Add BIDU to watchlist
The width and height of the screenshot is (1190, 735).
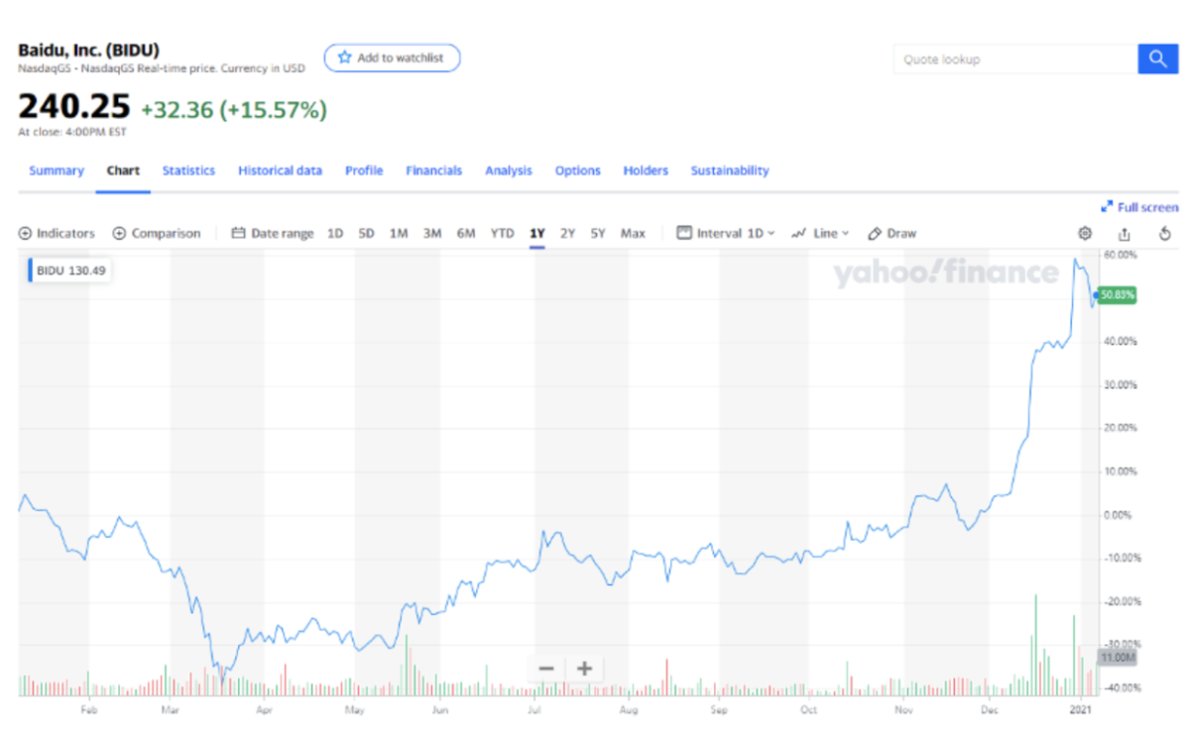392,58
